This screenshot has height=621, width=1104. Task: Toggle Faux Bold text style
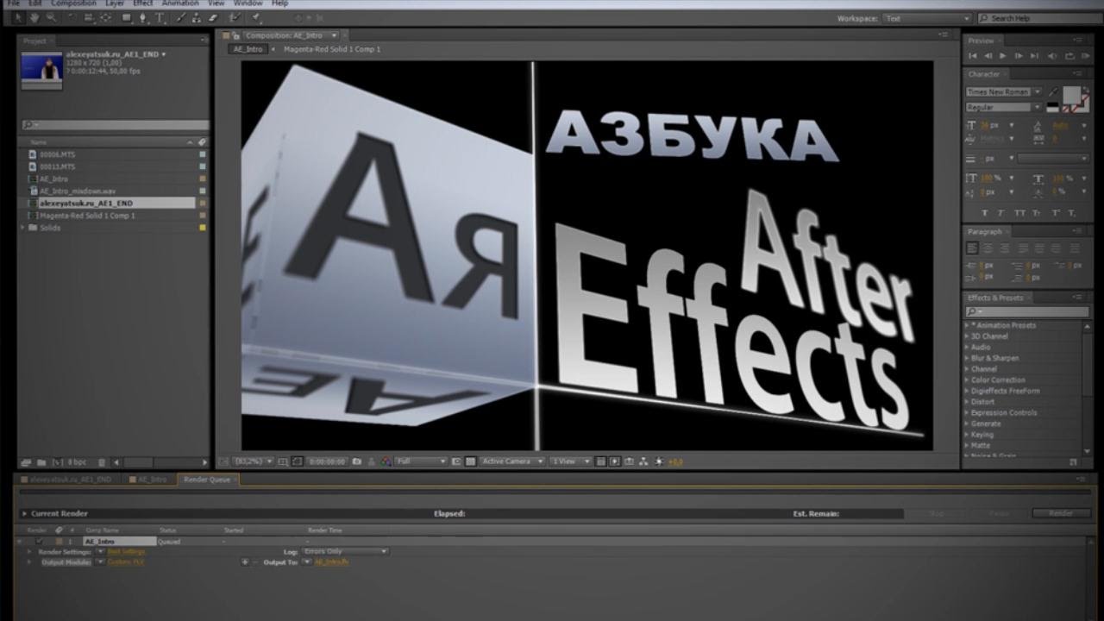click(x=987, y=212)
